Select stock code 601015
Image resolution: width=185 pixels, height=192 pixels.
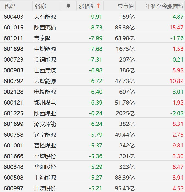point(13,28)
